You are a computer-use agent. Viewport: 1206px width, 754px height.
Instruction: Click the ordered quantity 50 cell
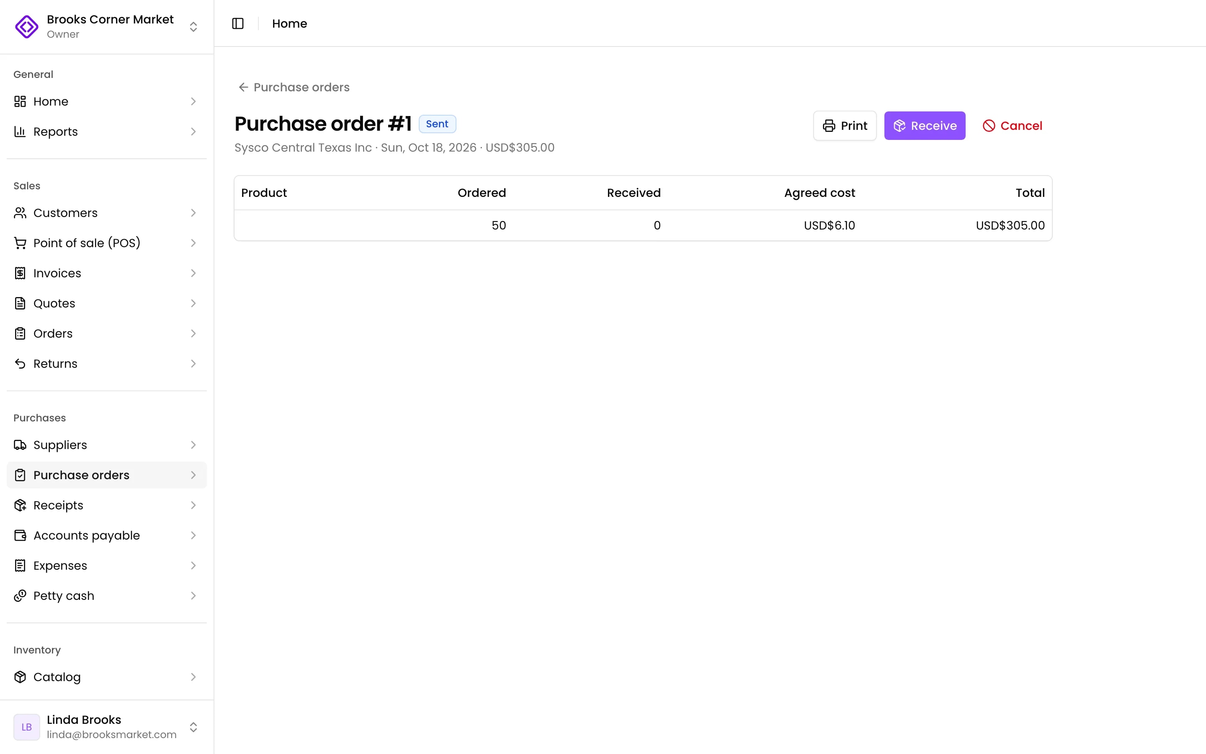(x=498, y=225)
